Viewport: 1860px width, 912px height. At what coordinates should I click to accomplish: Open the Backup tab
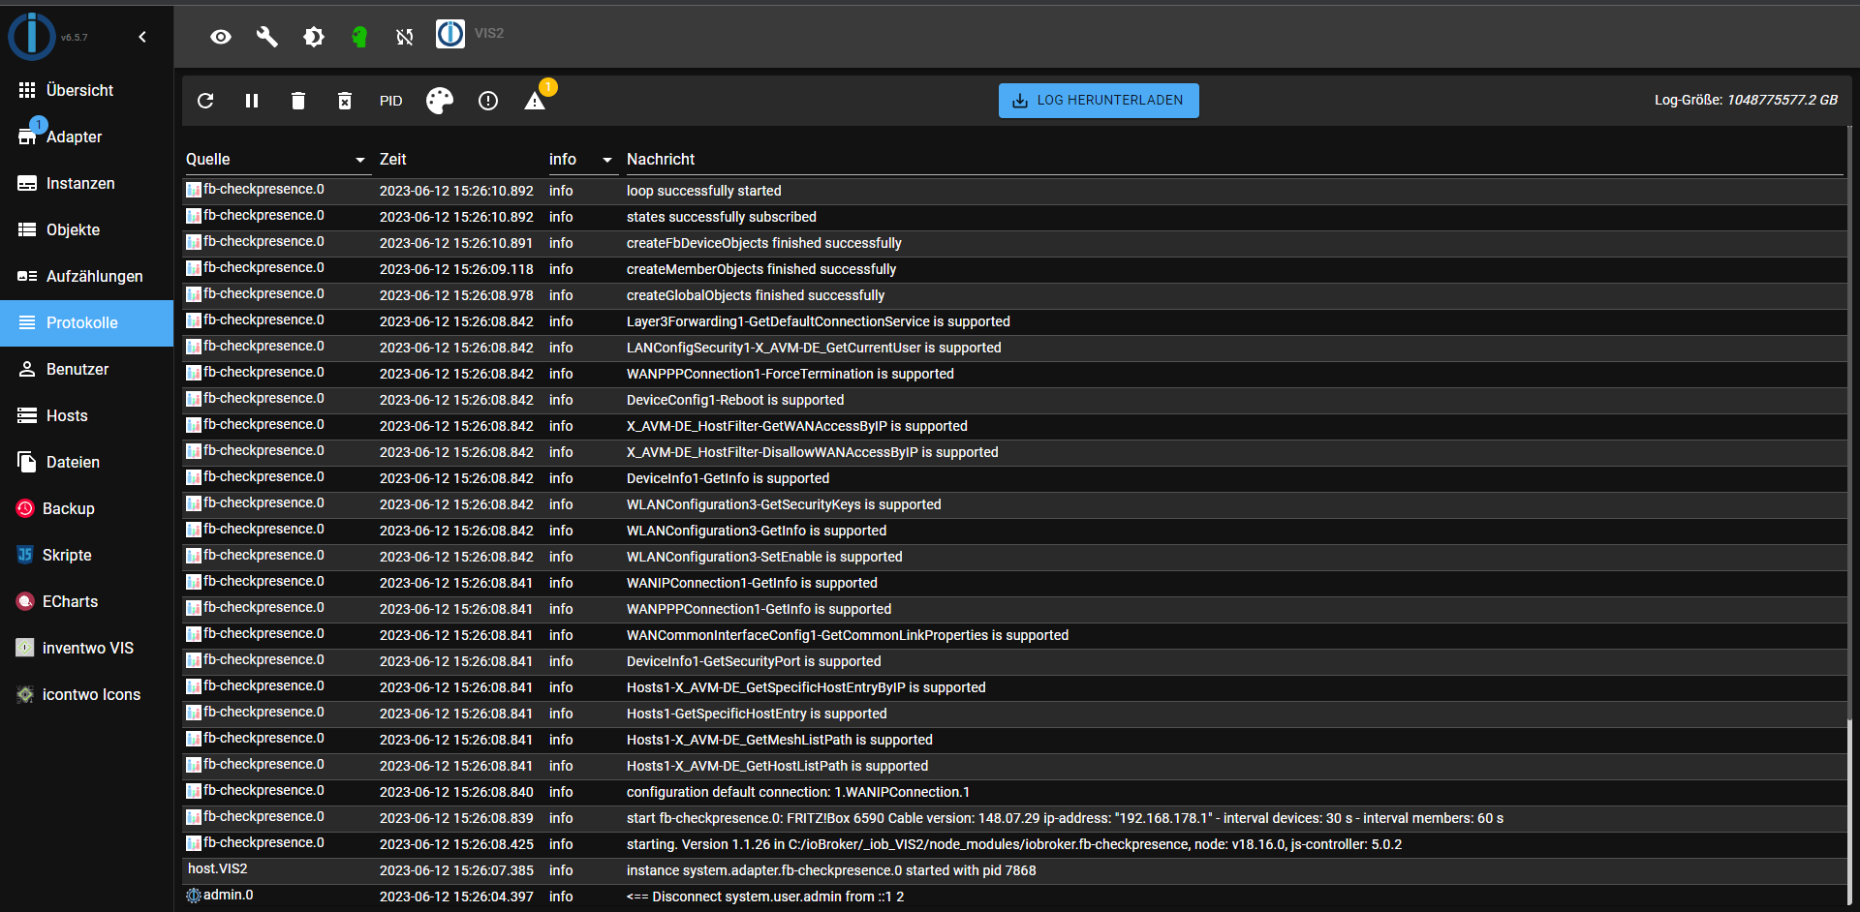click(x=87, y=508)
